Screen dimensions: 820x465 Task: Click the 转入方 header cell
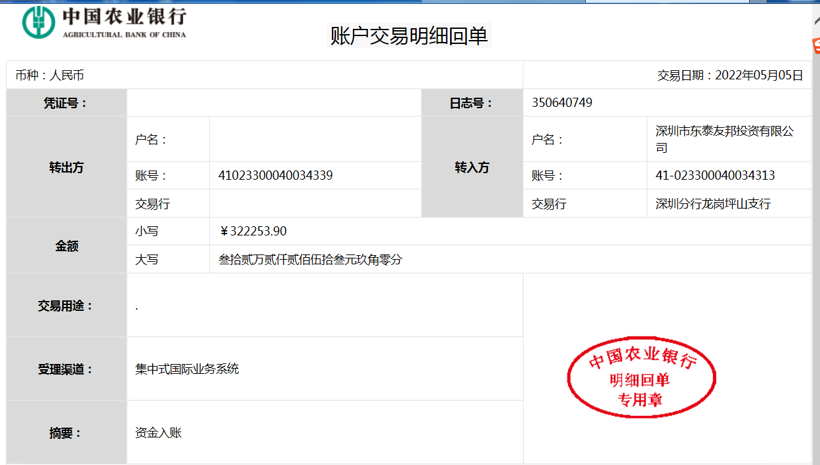click(x=472, y=167)
